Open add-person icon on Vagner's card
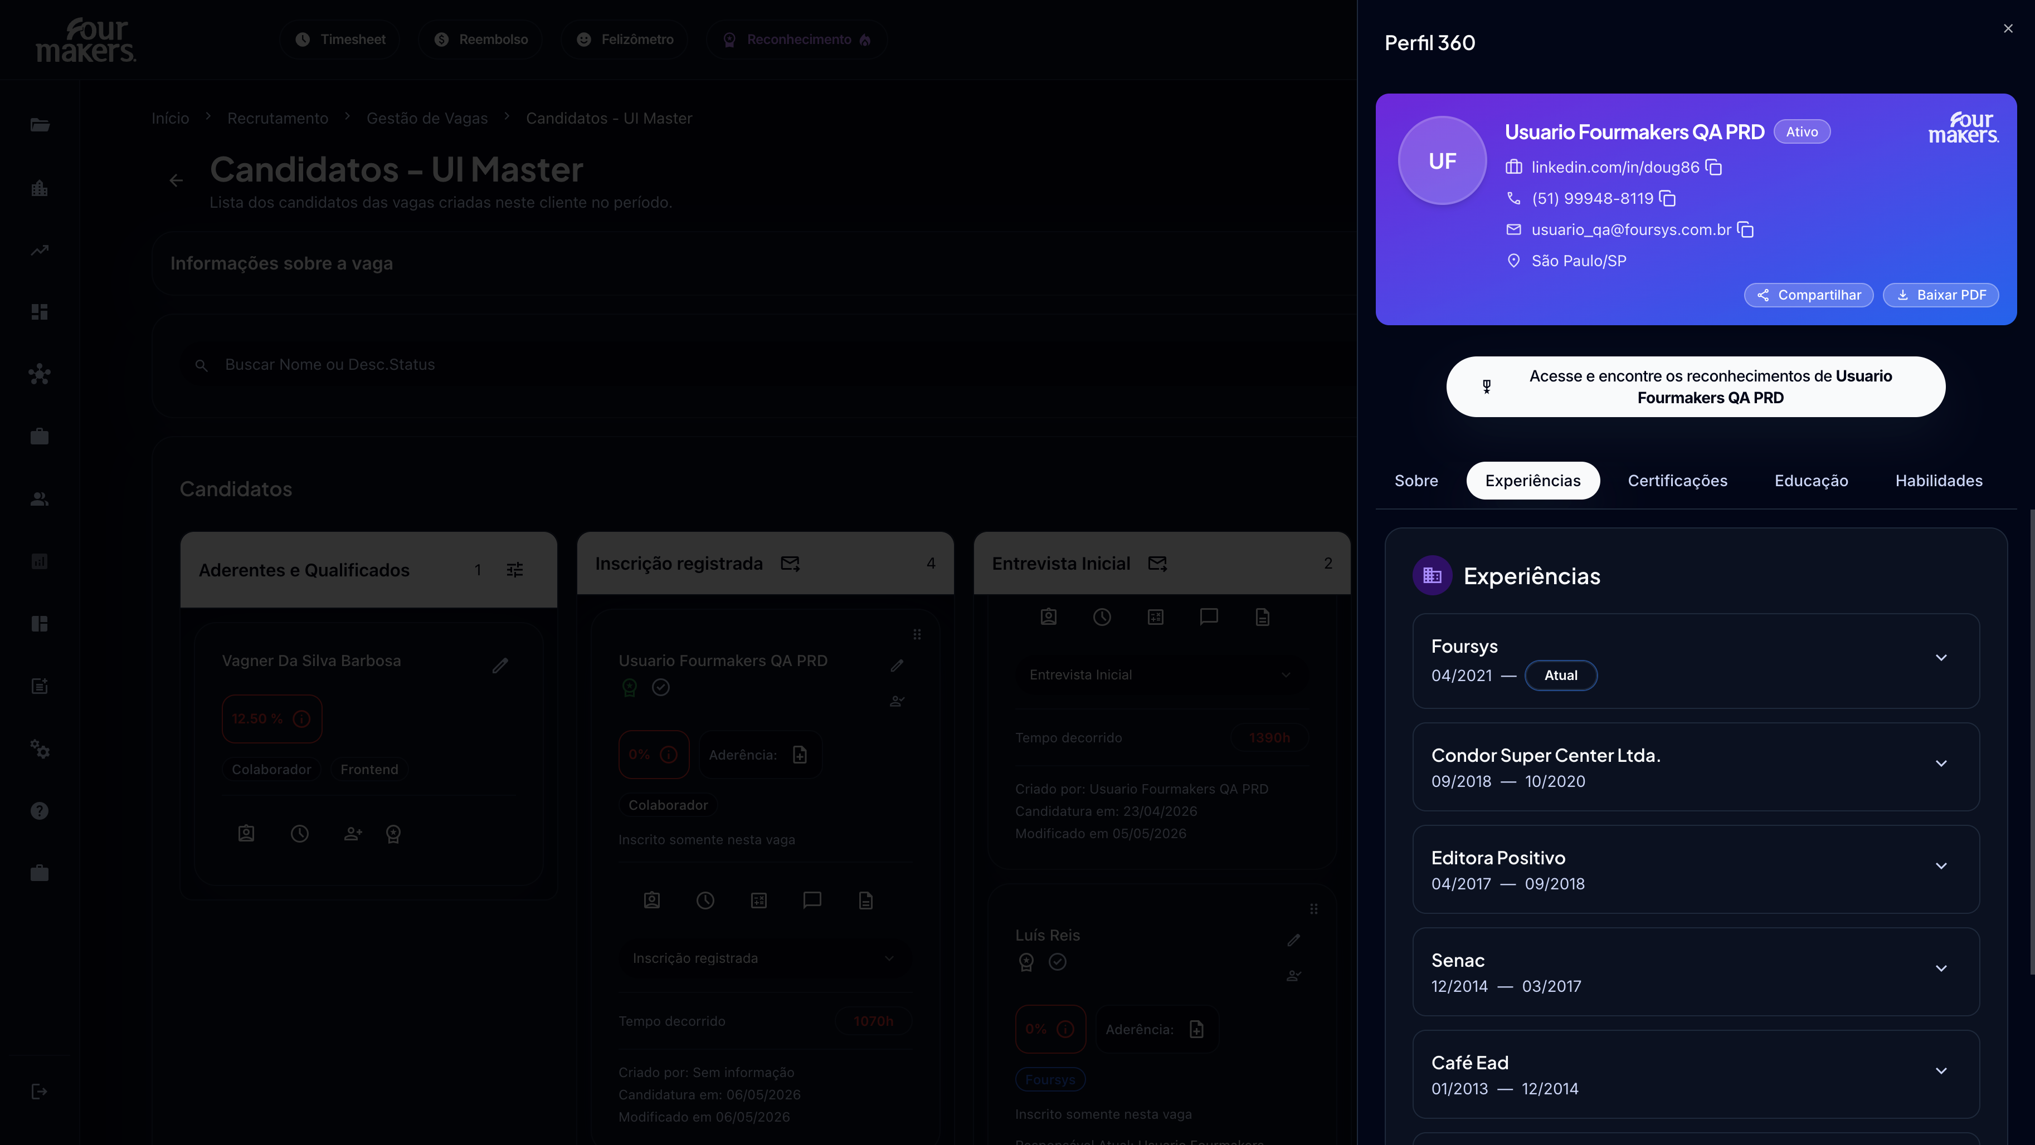 [353, 834]
